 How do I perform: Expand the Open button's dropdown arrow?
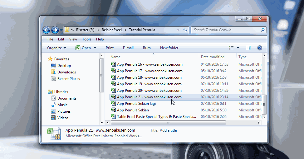coord(95,48)
